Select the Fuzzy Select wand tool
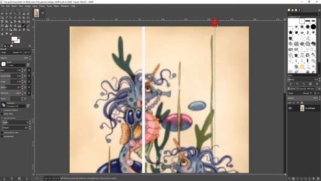 tap(15, 14)
